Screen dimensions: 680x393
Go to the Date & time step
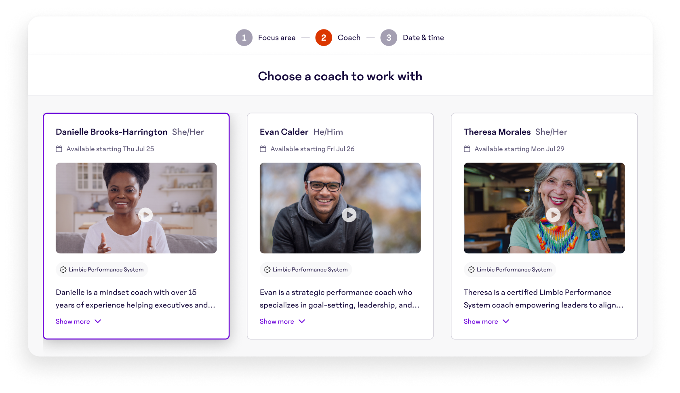(423, 38)
